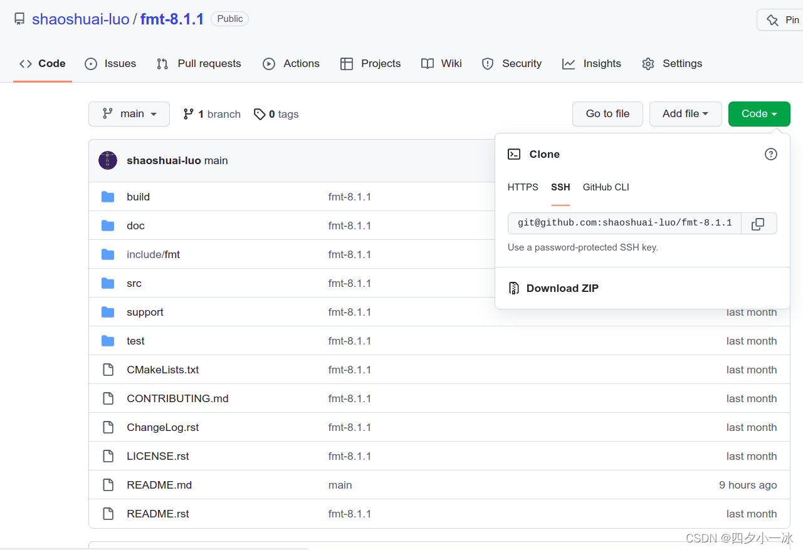The width and height of the screenshot is (803, 550).
Task: Open the shaoshuai-luo commit author link
Action: click(164, 160)
